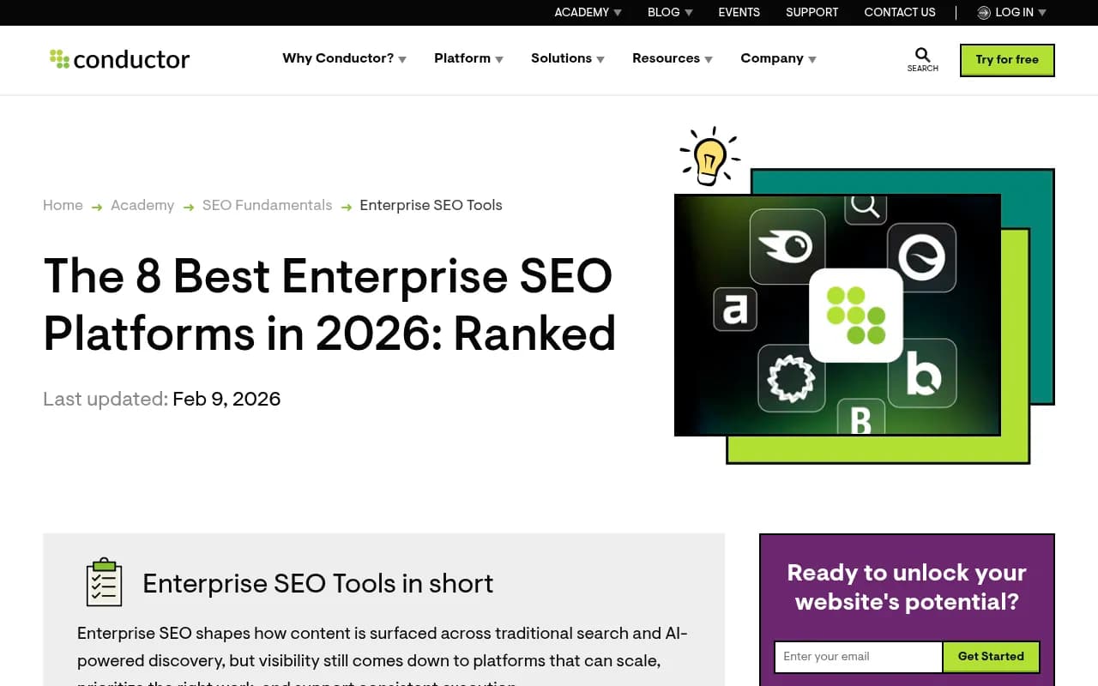The image size is (1098, 686).
Task: Click the Ahrefs 'a' icon in the graphic
Action: click(x=733, y=311)
